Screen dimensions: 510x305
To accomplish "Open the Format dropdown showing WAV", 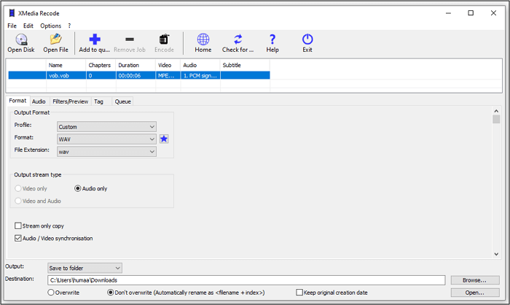I will coord(107,139).
